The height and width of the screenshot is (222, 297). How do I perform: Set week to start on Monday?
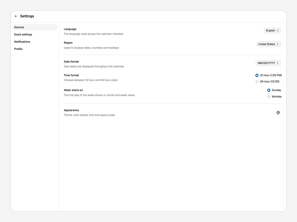pos(274,97)
